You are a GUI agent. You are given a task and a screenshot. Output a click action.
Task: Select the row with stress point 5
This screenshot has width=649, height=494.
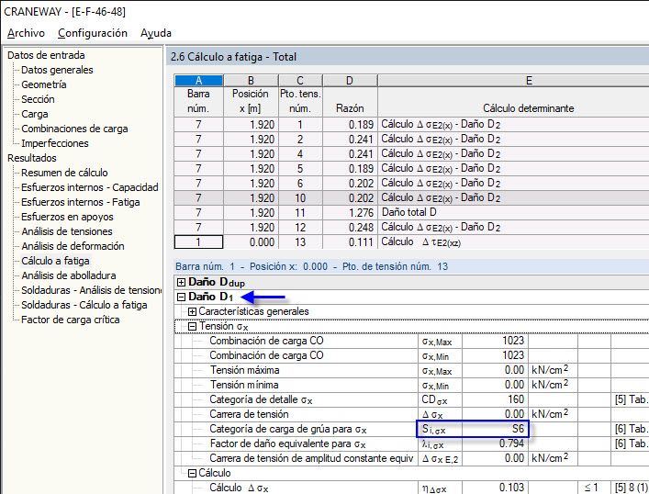tap(411, 169)
